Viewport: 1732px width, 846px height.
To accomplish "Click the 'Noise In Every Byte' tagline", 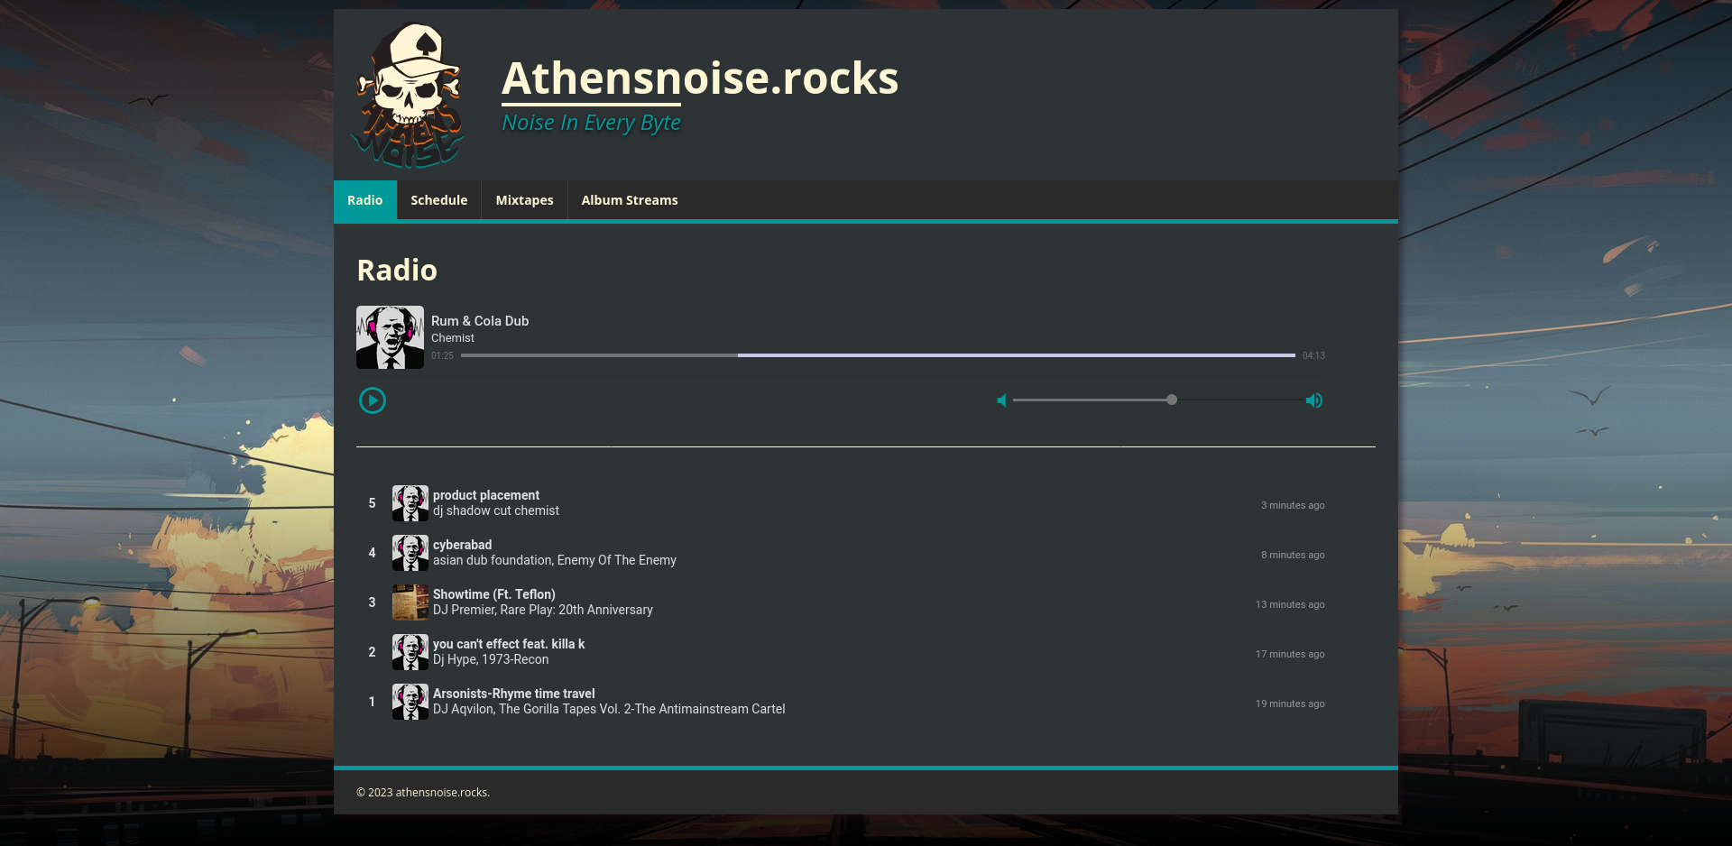I will pos(591,123).
